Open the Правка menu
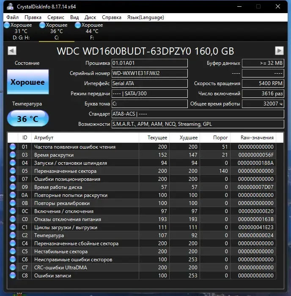Image resolution: width=291 pixels, height=296 pixels. coord(33,17)
